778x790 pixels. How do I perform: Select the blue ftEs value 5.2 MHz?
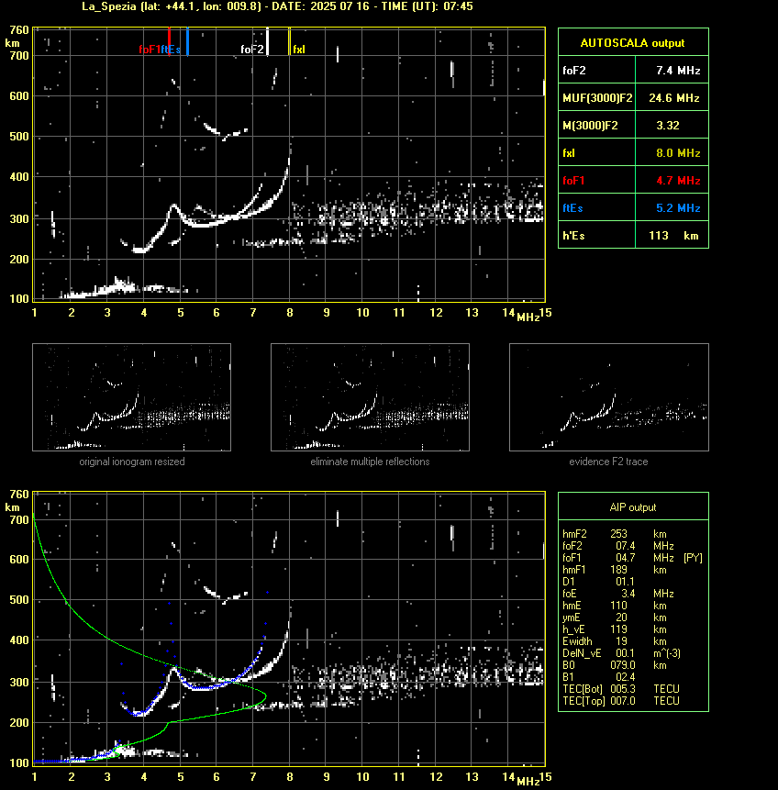click(x=678, y=208)
